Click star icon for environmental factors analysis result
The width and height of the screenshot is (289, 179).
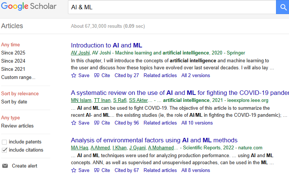74,170
